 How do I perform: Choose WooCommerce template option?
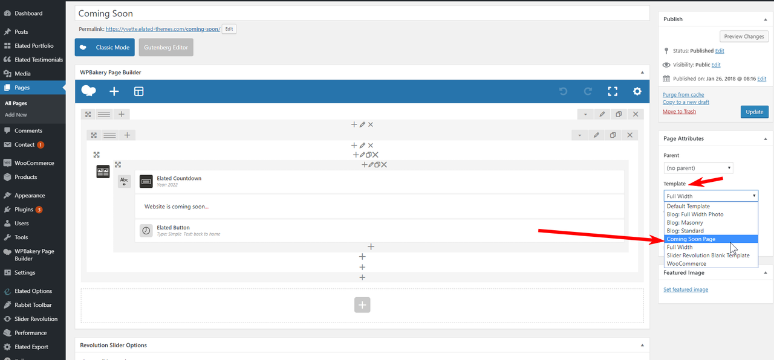coord(711,263)
